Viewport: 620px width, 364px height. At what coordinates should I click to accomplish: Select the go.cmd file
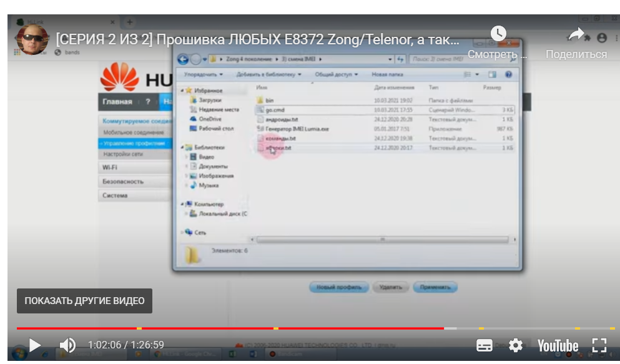click(275, 110)
